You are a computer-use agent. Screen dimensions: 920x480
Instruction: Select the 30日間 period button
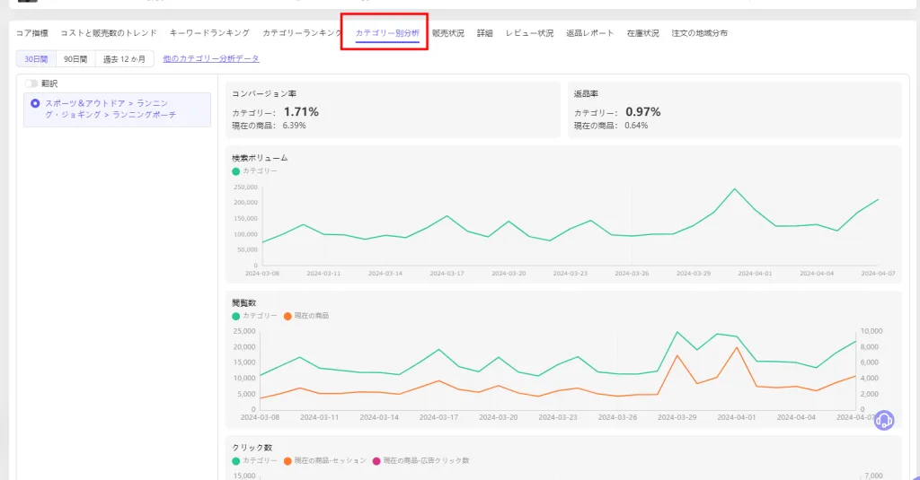tap(36, 59)
